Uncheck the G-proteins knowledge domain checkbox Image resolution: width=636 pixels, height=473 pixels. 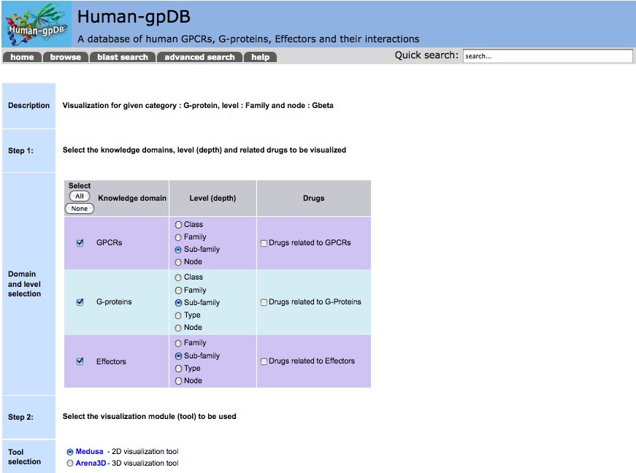(x=80, y=302)
